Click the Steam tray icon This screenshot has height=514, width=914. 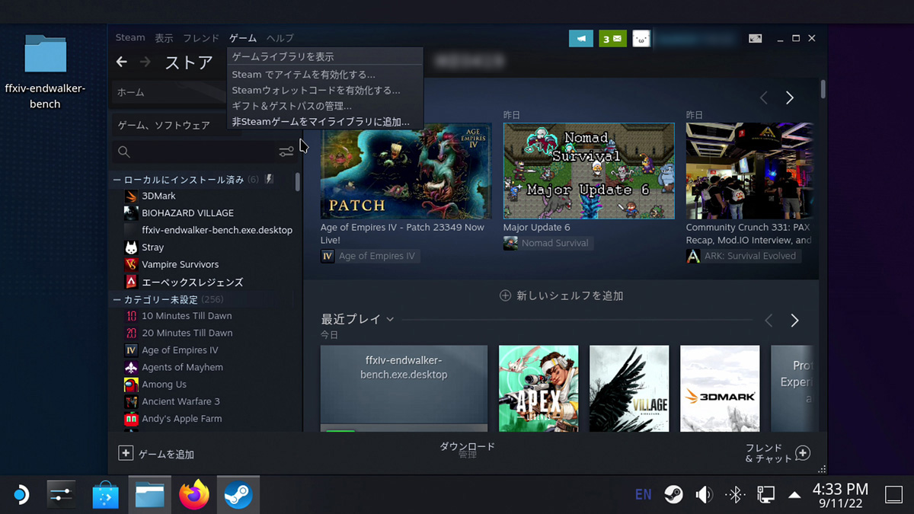tap(673, 495)
